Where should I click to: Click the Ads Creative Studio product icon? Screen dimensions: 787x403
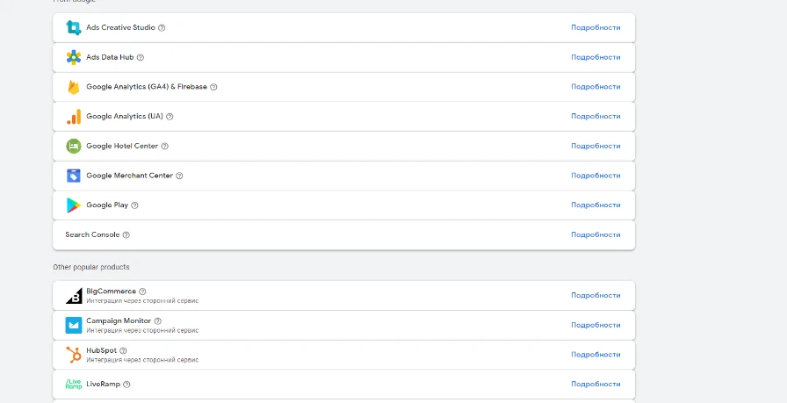click(73, 27)
